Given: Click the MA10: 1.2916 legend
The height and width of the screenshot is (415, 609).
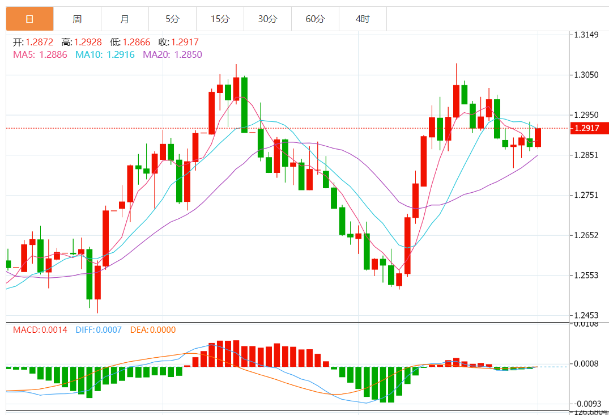Looking at the screenshot, I should point(105,55).
